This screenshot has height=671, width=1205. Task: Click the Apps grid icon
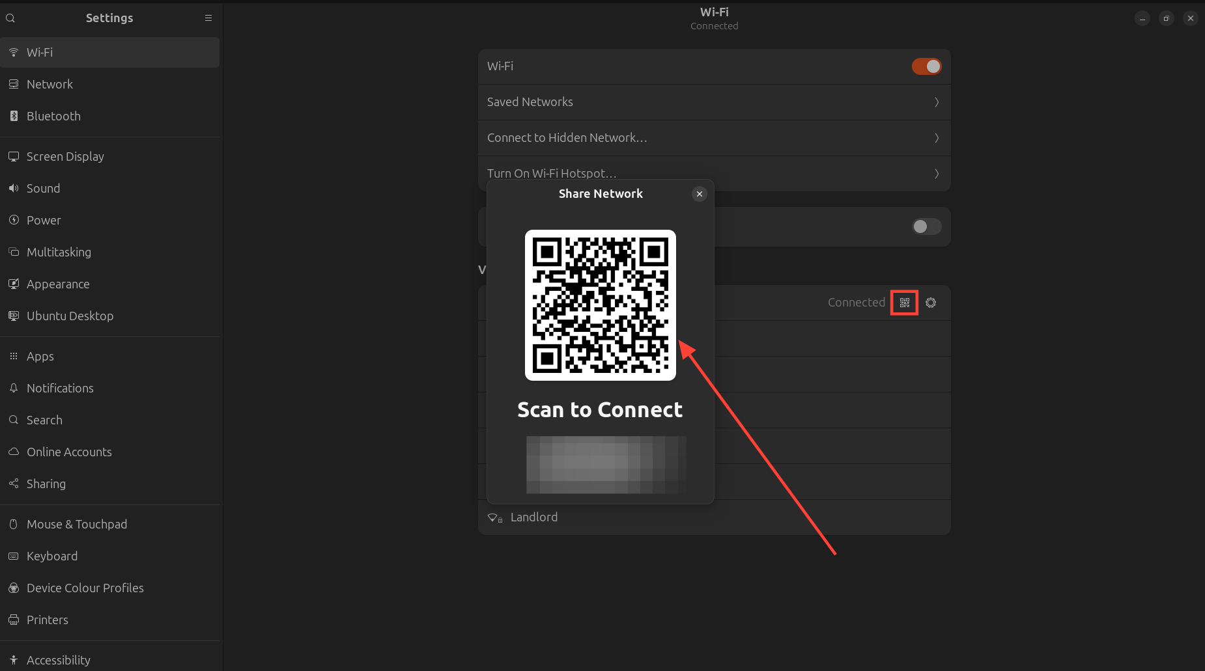click(x=14, y=356)
